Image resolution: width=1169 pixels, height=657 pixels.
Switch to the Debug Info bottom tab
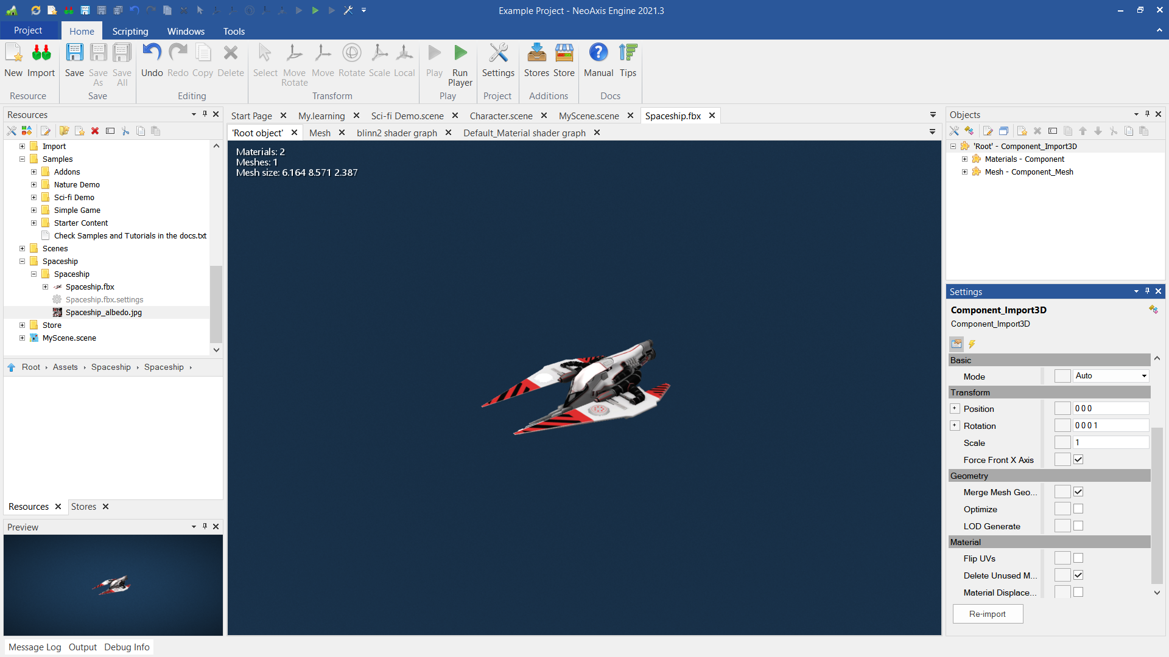[127, 647]
